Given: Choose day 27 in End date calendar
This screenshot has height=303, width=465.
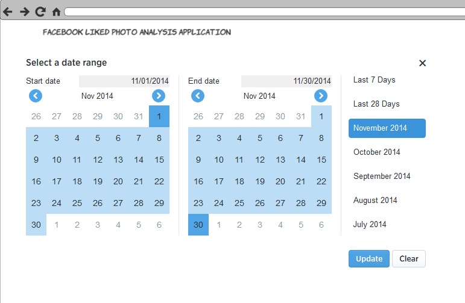Looking at the screenshot, I should [280, 203].
